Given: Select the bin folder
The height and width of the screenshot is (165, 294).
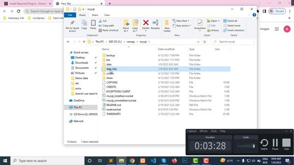Looking at the screenshot, I should tap(108, 60).
